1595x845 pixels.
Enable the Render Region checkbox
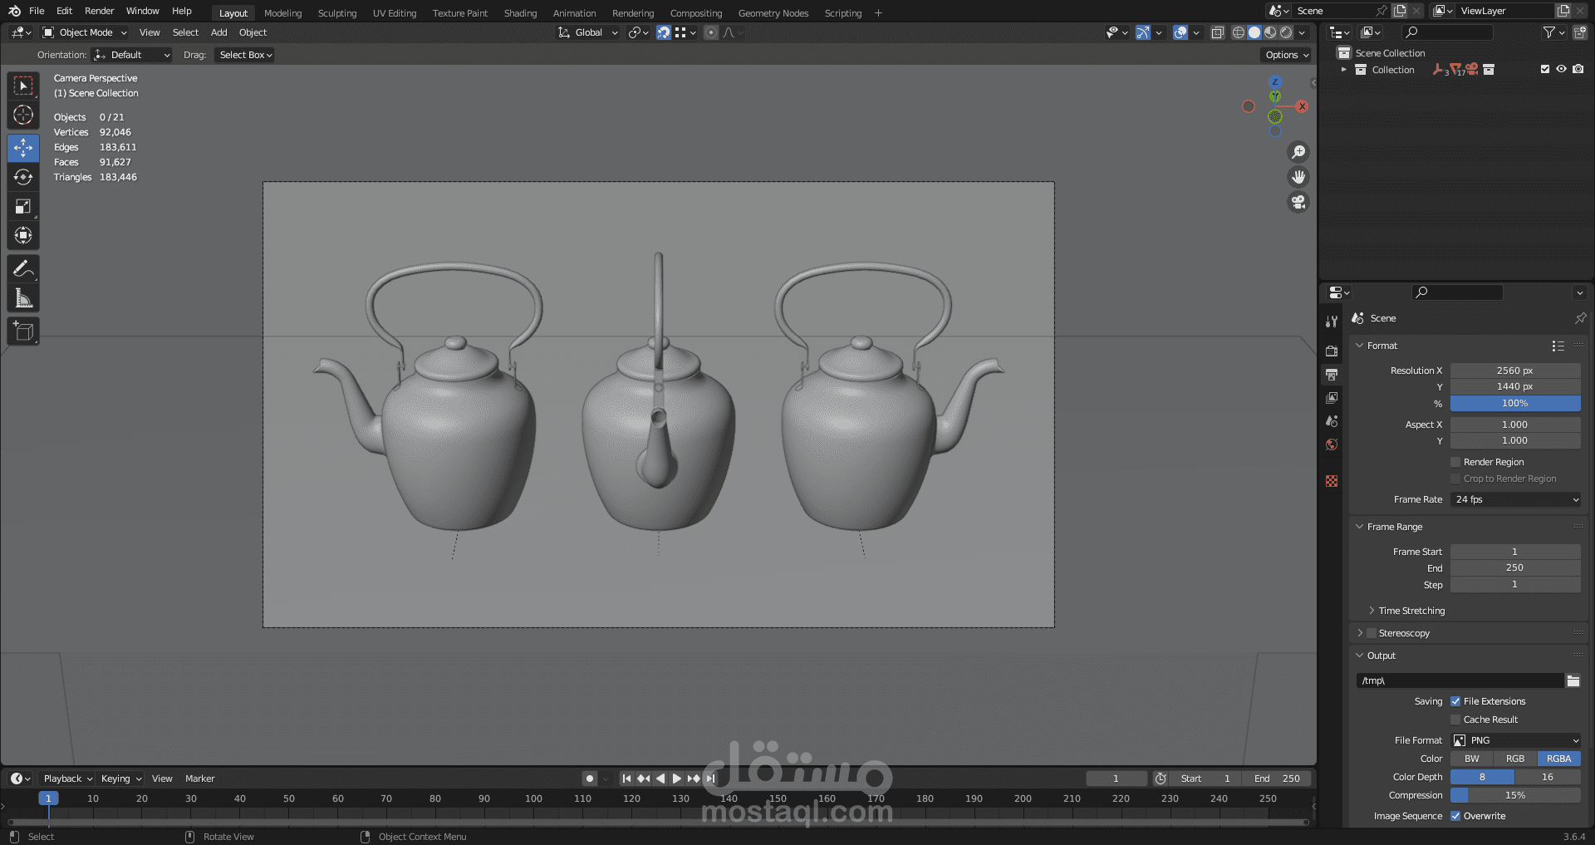click(1455, 462)
